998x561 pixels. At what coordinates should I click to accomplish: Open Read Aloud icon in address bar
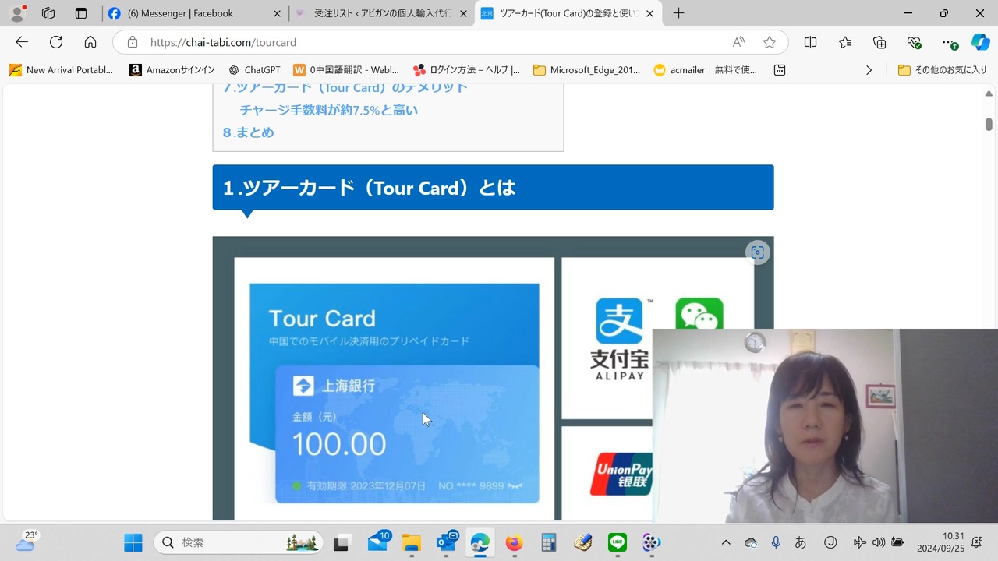(738, 42)
